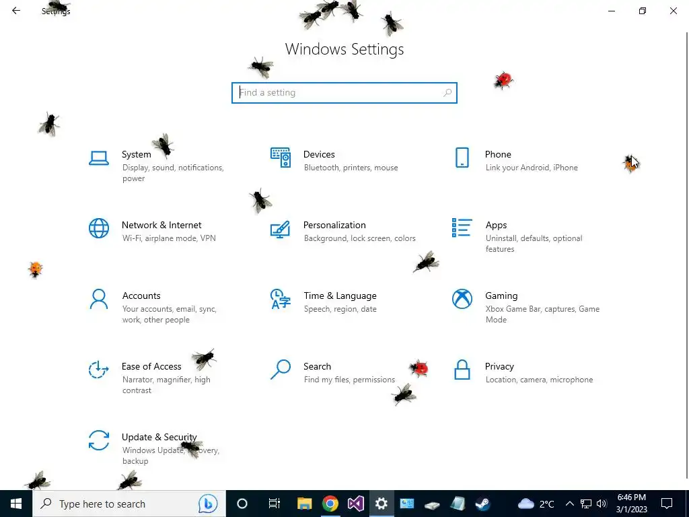Viewport: 689px width, 517px height.
Task: Launch Visual Studio from the taskbar
Action: point(355,504)
